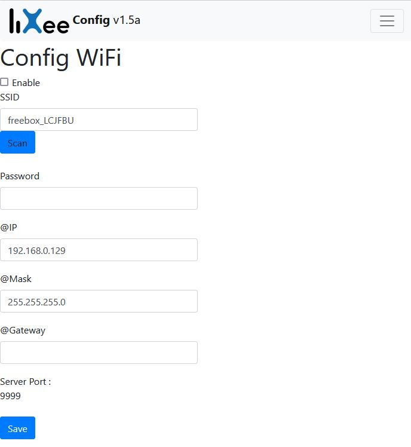Expand the hamburger navigation menu
This screenshot has height=447, width=411.
pyautogui.click(x=387, y=21)
